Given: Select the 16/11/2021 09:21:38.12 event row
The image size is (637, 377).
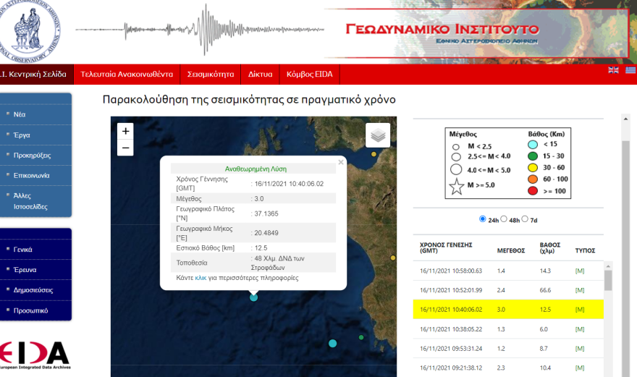Looking at the screenshot, I should 508,368.
